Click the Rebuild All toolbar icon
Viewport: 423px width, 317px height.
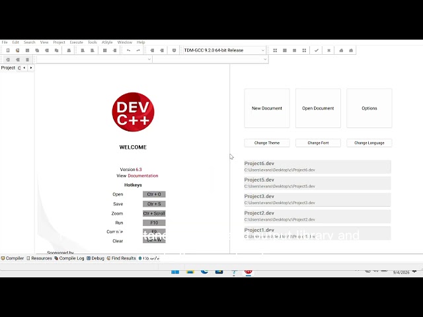tap(304, 50)
